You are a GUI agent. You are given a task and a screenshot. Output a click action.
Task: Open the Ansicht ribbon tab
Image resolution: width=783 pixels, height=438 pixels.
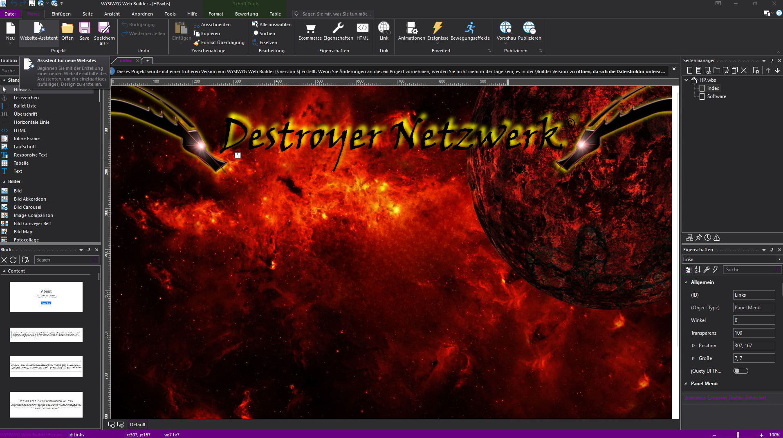[x=112, y=14]
